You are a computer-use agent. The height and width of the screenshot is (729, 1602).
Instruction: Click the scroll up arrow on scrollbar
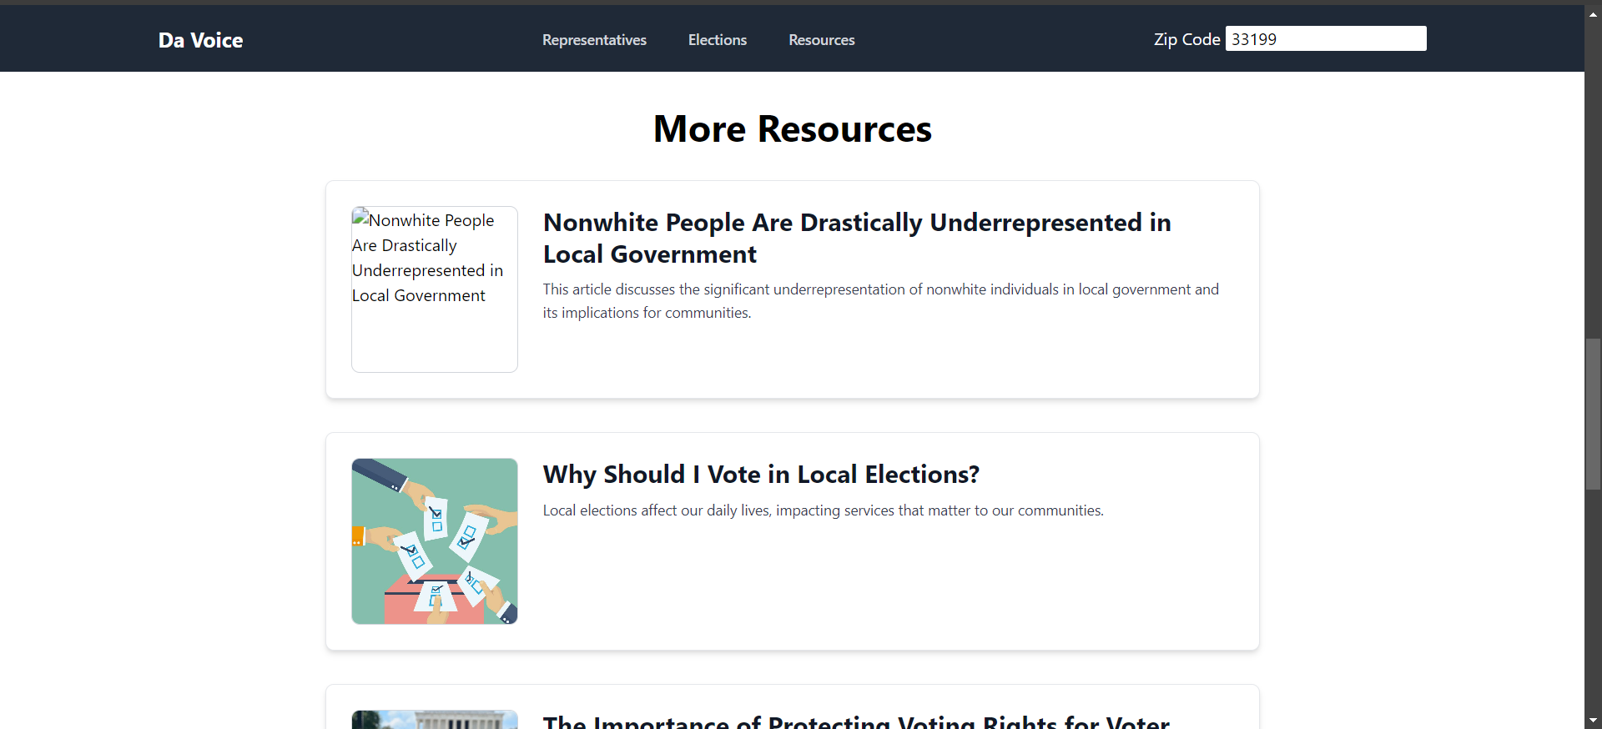pos(1593,14)
